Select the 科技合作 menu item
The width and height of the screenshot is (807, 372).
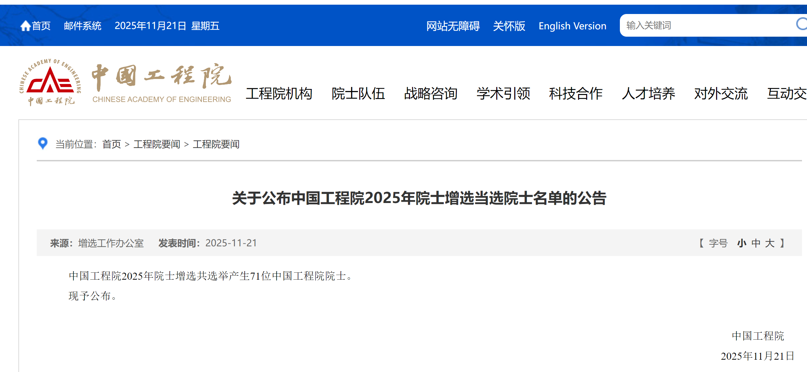click(576, 94)
